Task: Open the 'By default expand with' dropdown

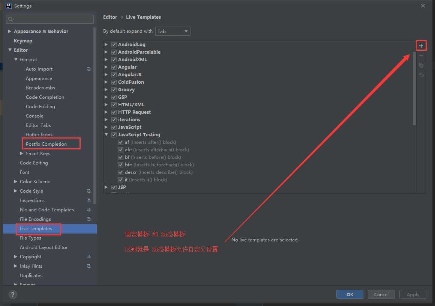Action: click(x=172, y=32)
